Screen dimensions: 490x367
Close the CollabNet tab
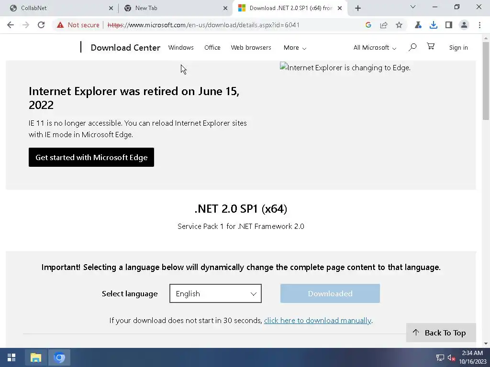tap(111, 8)
